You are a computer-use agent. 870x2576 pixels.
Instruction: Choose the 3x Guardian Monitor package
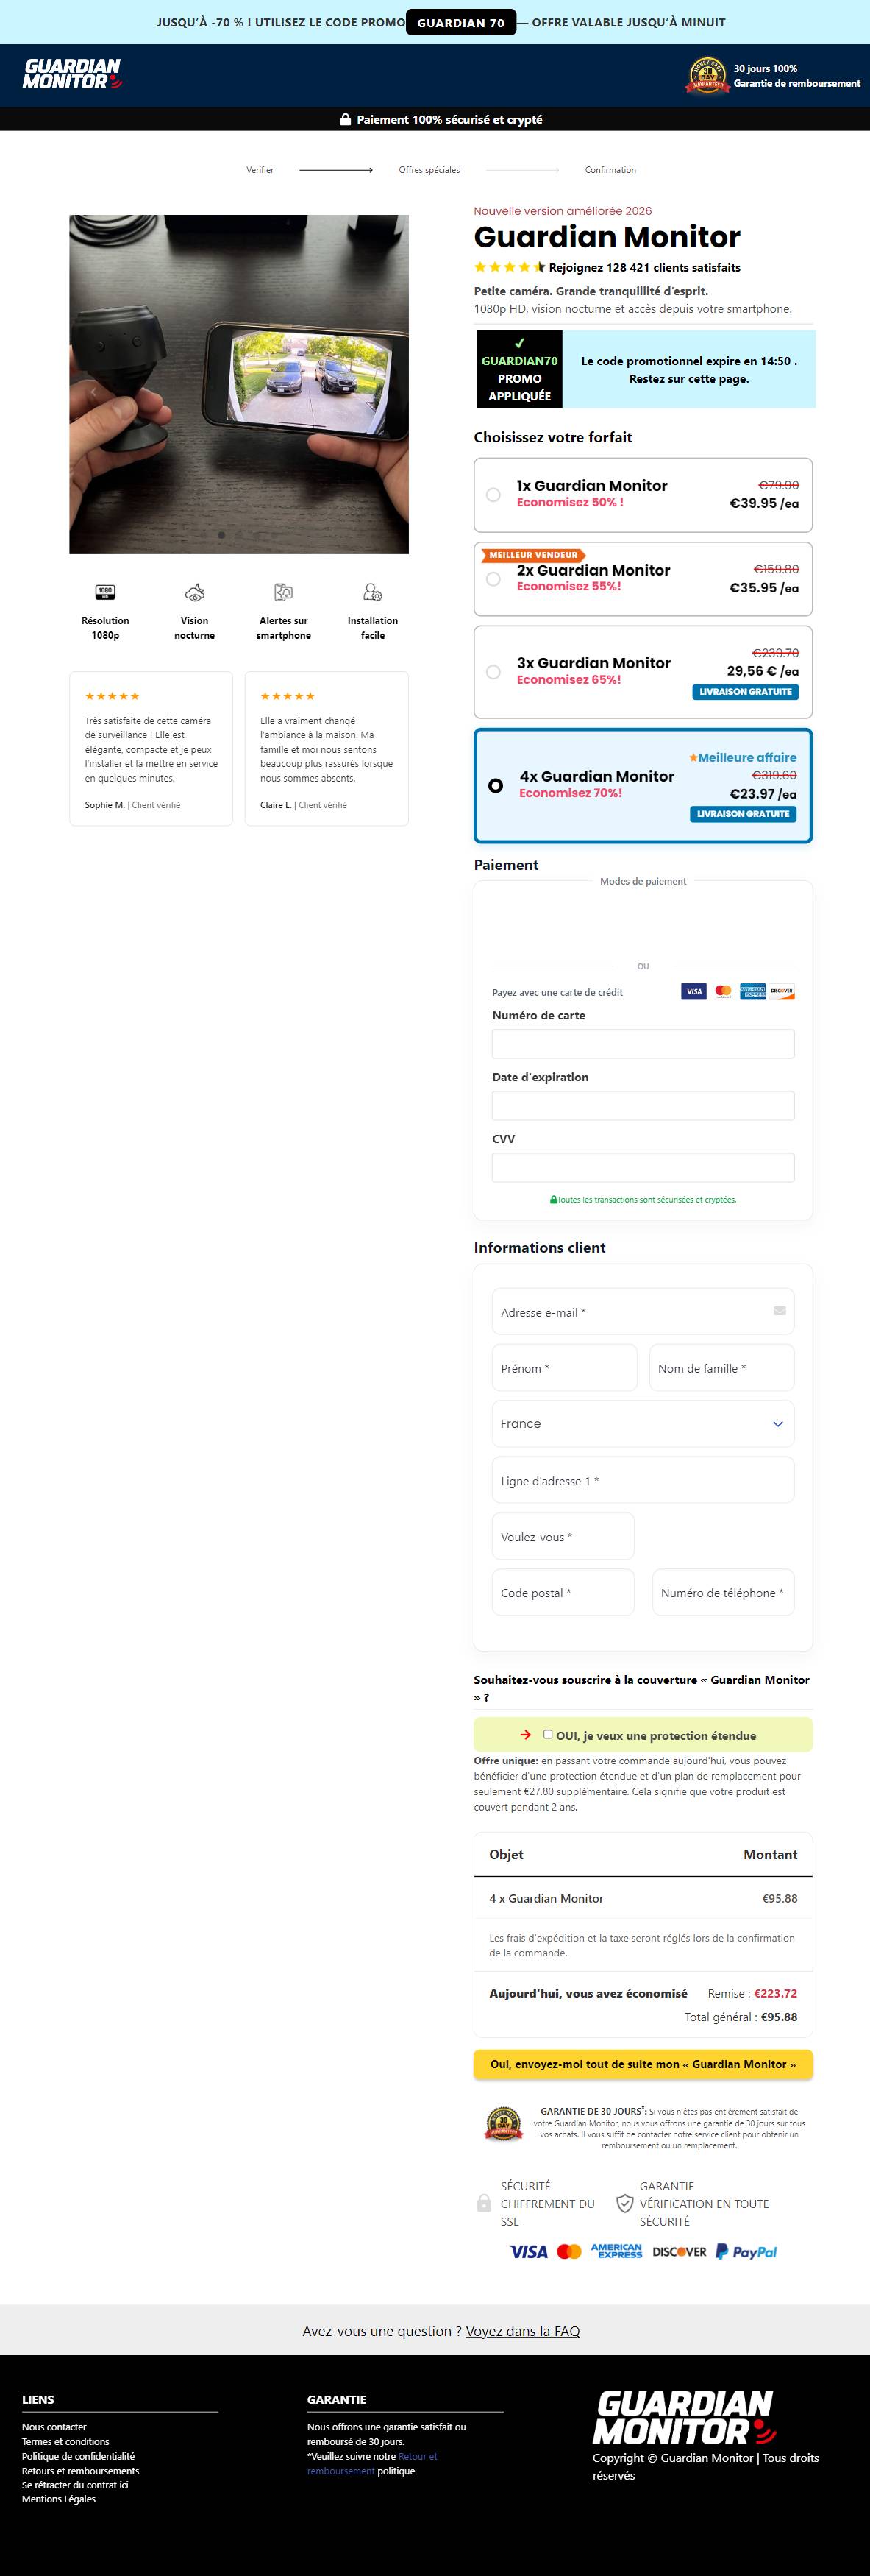(643, 672)
